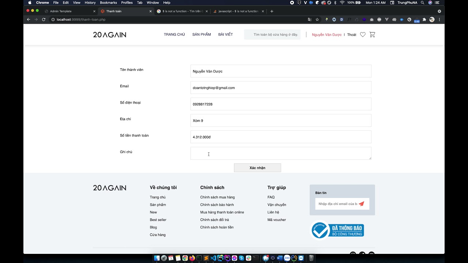Open the History menu in the menu bar
Viewport: 468px width, 263px height.
pos(90,3)
